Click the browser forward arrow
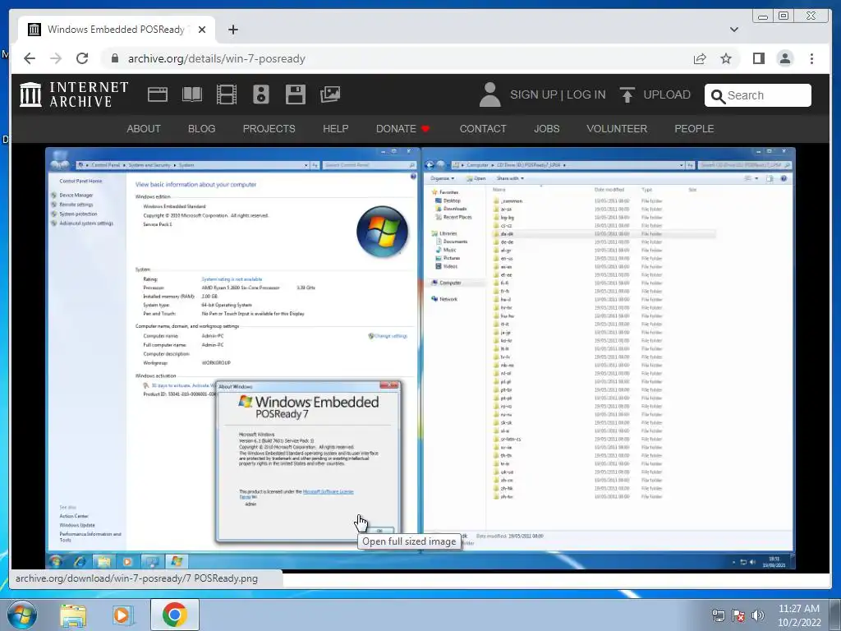 tap(56, 58)
